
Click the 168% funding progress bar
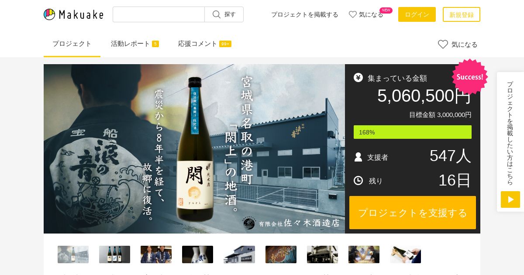coord(413,132)
